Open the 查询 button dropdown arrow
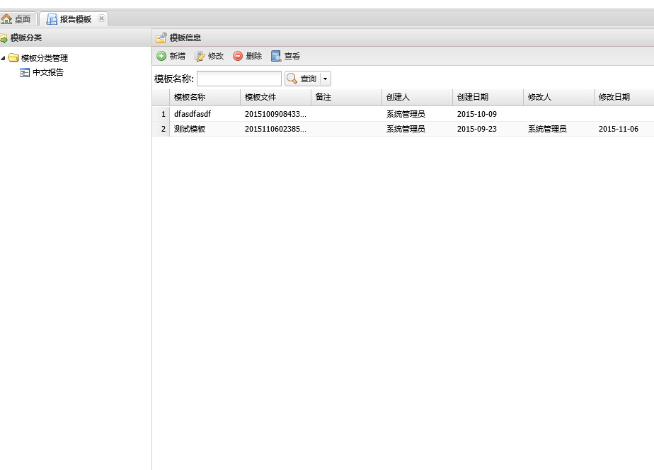 (x=326, y=79)
